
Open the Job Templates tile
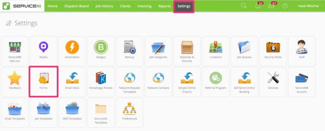click(x=43, y=113)
